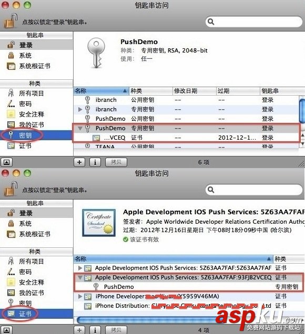The image size is (305, 334).
Task: Select 密码 category in the bottom window
Action: (x=36, y=272)
